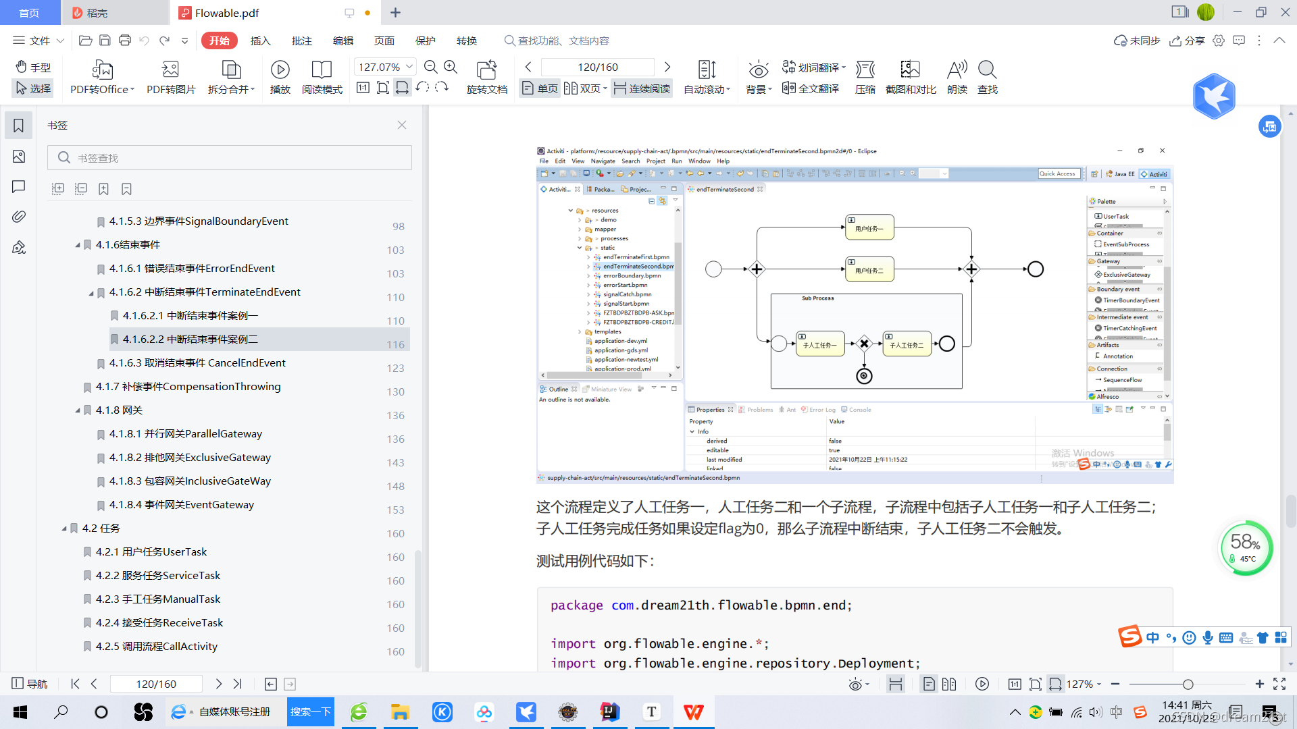The height and width of the screenshot is (729, 1297).
Task: Open the attachments panel paperclip icon
Action: tap(19, 217)
